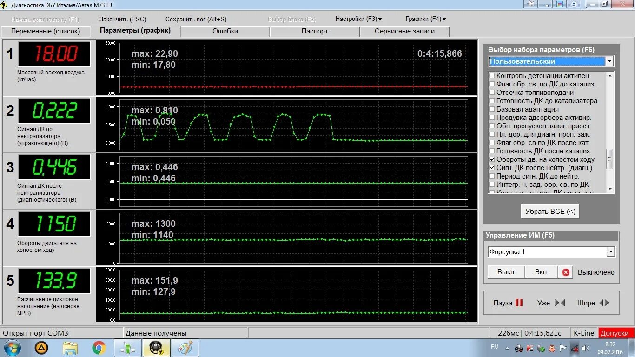This screenshot has width=635, height=357.
Task: Launch Paint from the taskbar palette icon
Action: click(x=185, y=348)
